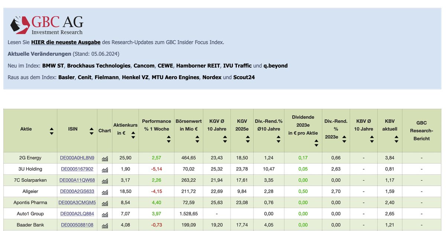The width and height of the screenshot is (446, 231).
Task: Click Apontis Pharma performance value 4,40
Action: tap(156, 202)
